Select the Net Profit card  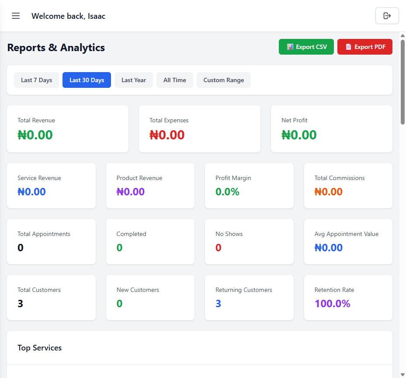[x=331, y=128]
